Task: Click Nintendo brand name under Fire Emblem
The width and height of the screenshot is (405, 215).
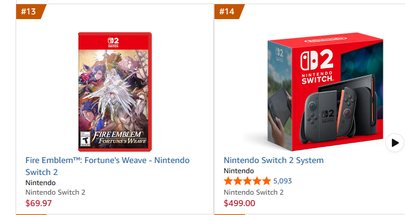Action: coord(41,183)
